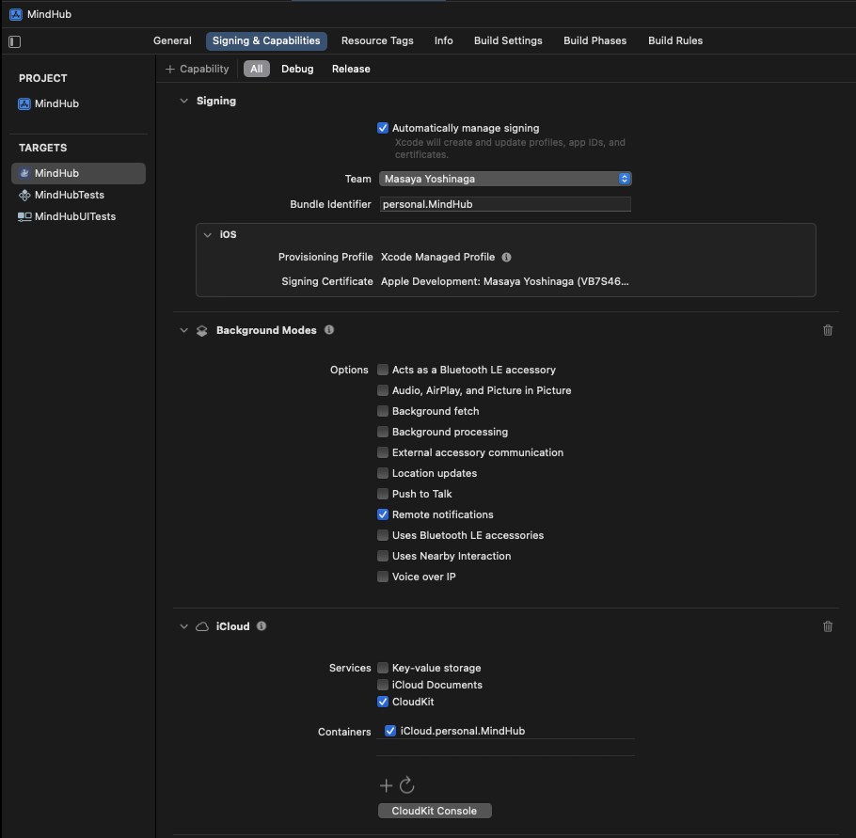Open the Build Phases tab
856x838 pixels.
[595, 41]
